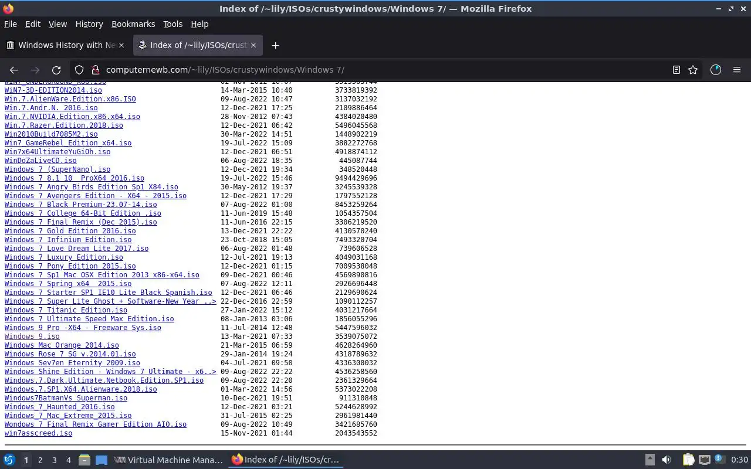Download Windows 7 (SuperNano).iso

[x=57, y=169]
